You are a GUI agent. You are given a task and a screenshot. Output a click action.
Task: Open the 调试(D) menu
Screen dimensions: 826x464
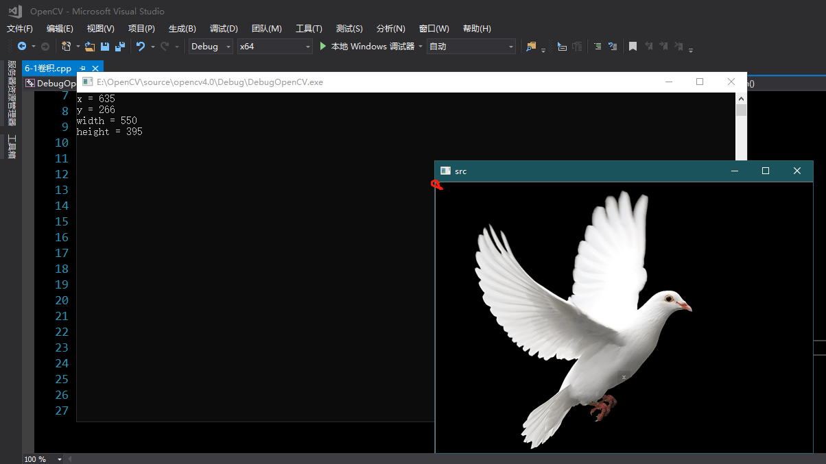tap(224, 28)
